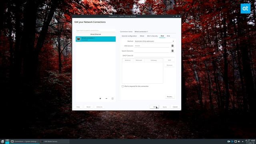Add a new connection with plus icon
256x144 pixels.
click(x=100, y=98)
